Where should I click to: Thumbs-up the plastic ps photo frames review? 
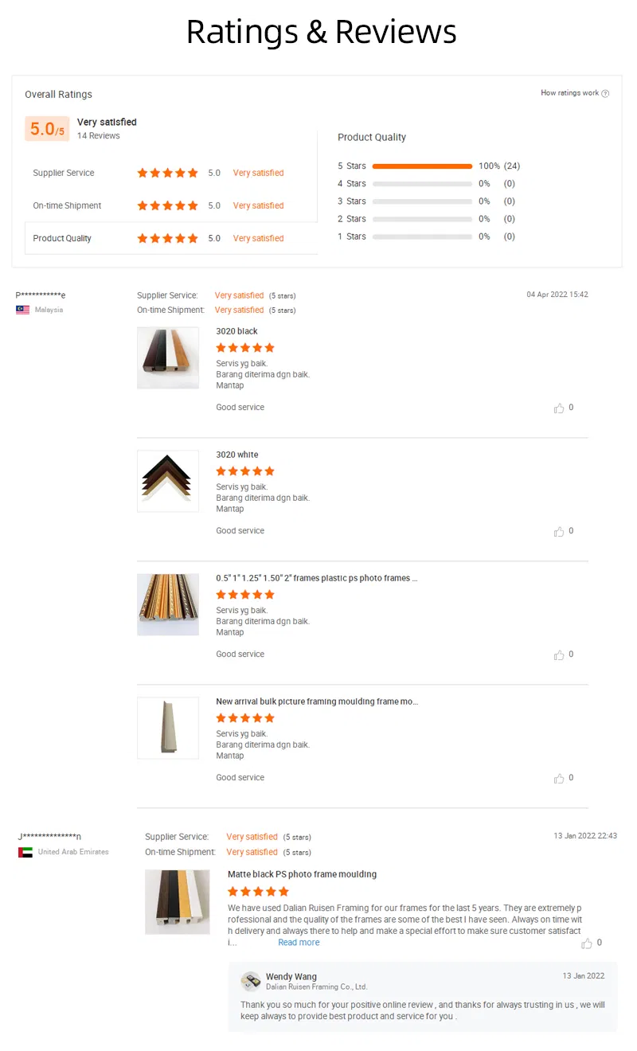561,654
